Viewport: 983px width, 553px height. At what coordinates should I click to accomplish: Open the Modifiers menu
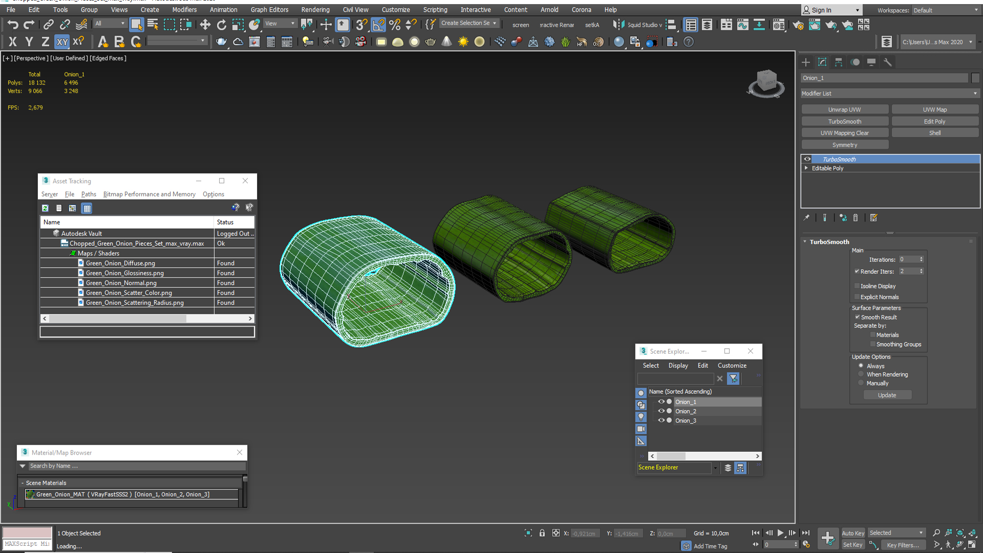coord(184,10)
